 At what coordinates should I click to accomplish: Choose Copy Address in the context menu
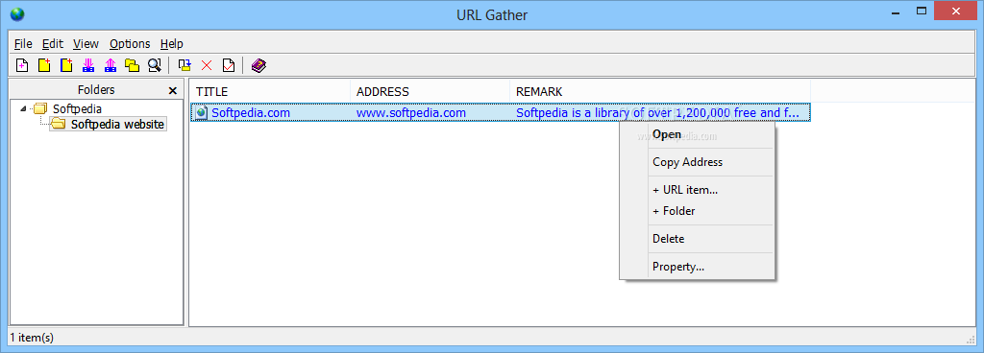coord(698,162)
